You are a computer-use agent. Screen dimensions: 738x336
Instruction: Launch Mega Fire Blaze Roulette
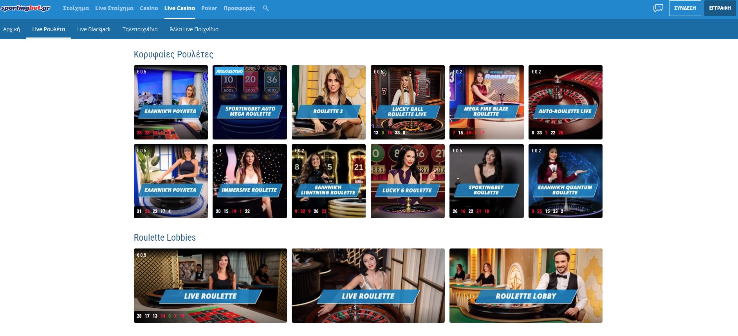pos(487,102)
